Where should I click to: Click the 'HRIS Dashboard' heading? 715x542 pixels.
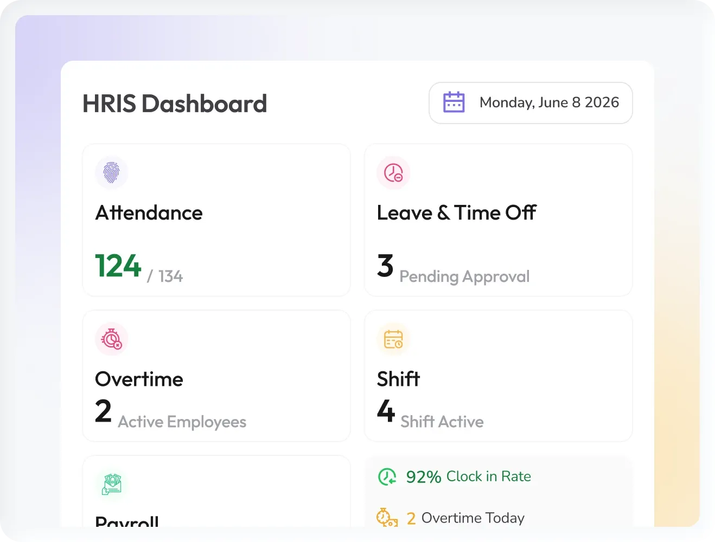pos(175,104)
